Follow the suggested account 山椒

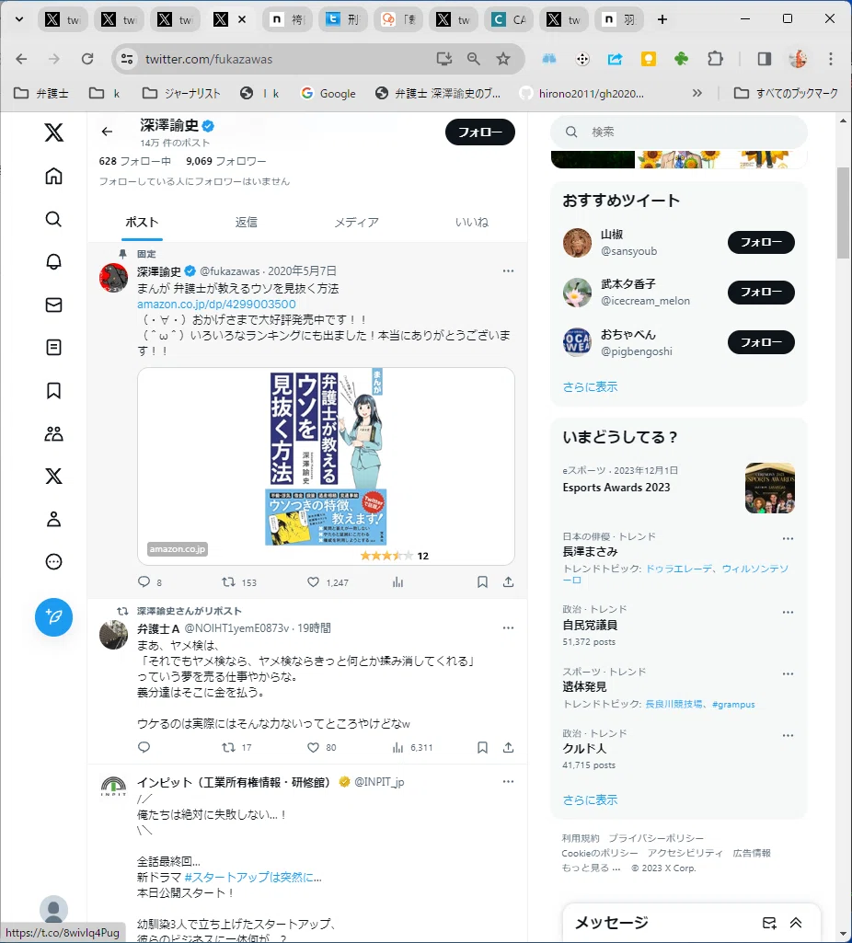click(x=761, y=242)
